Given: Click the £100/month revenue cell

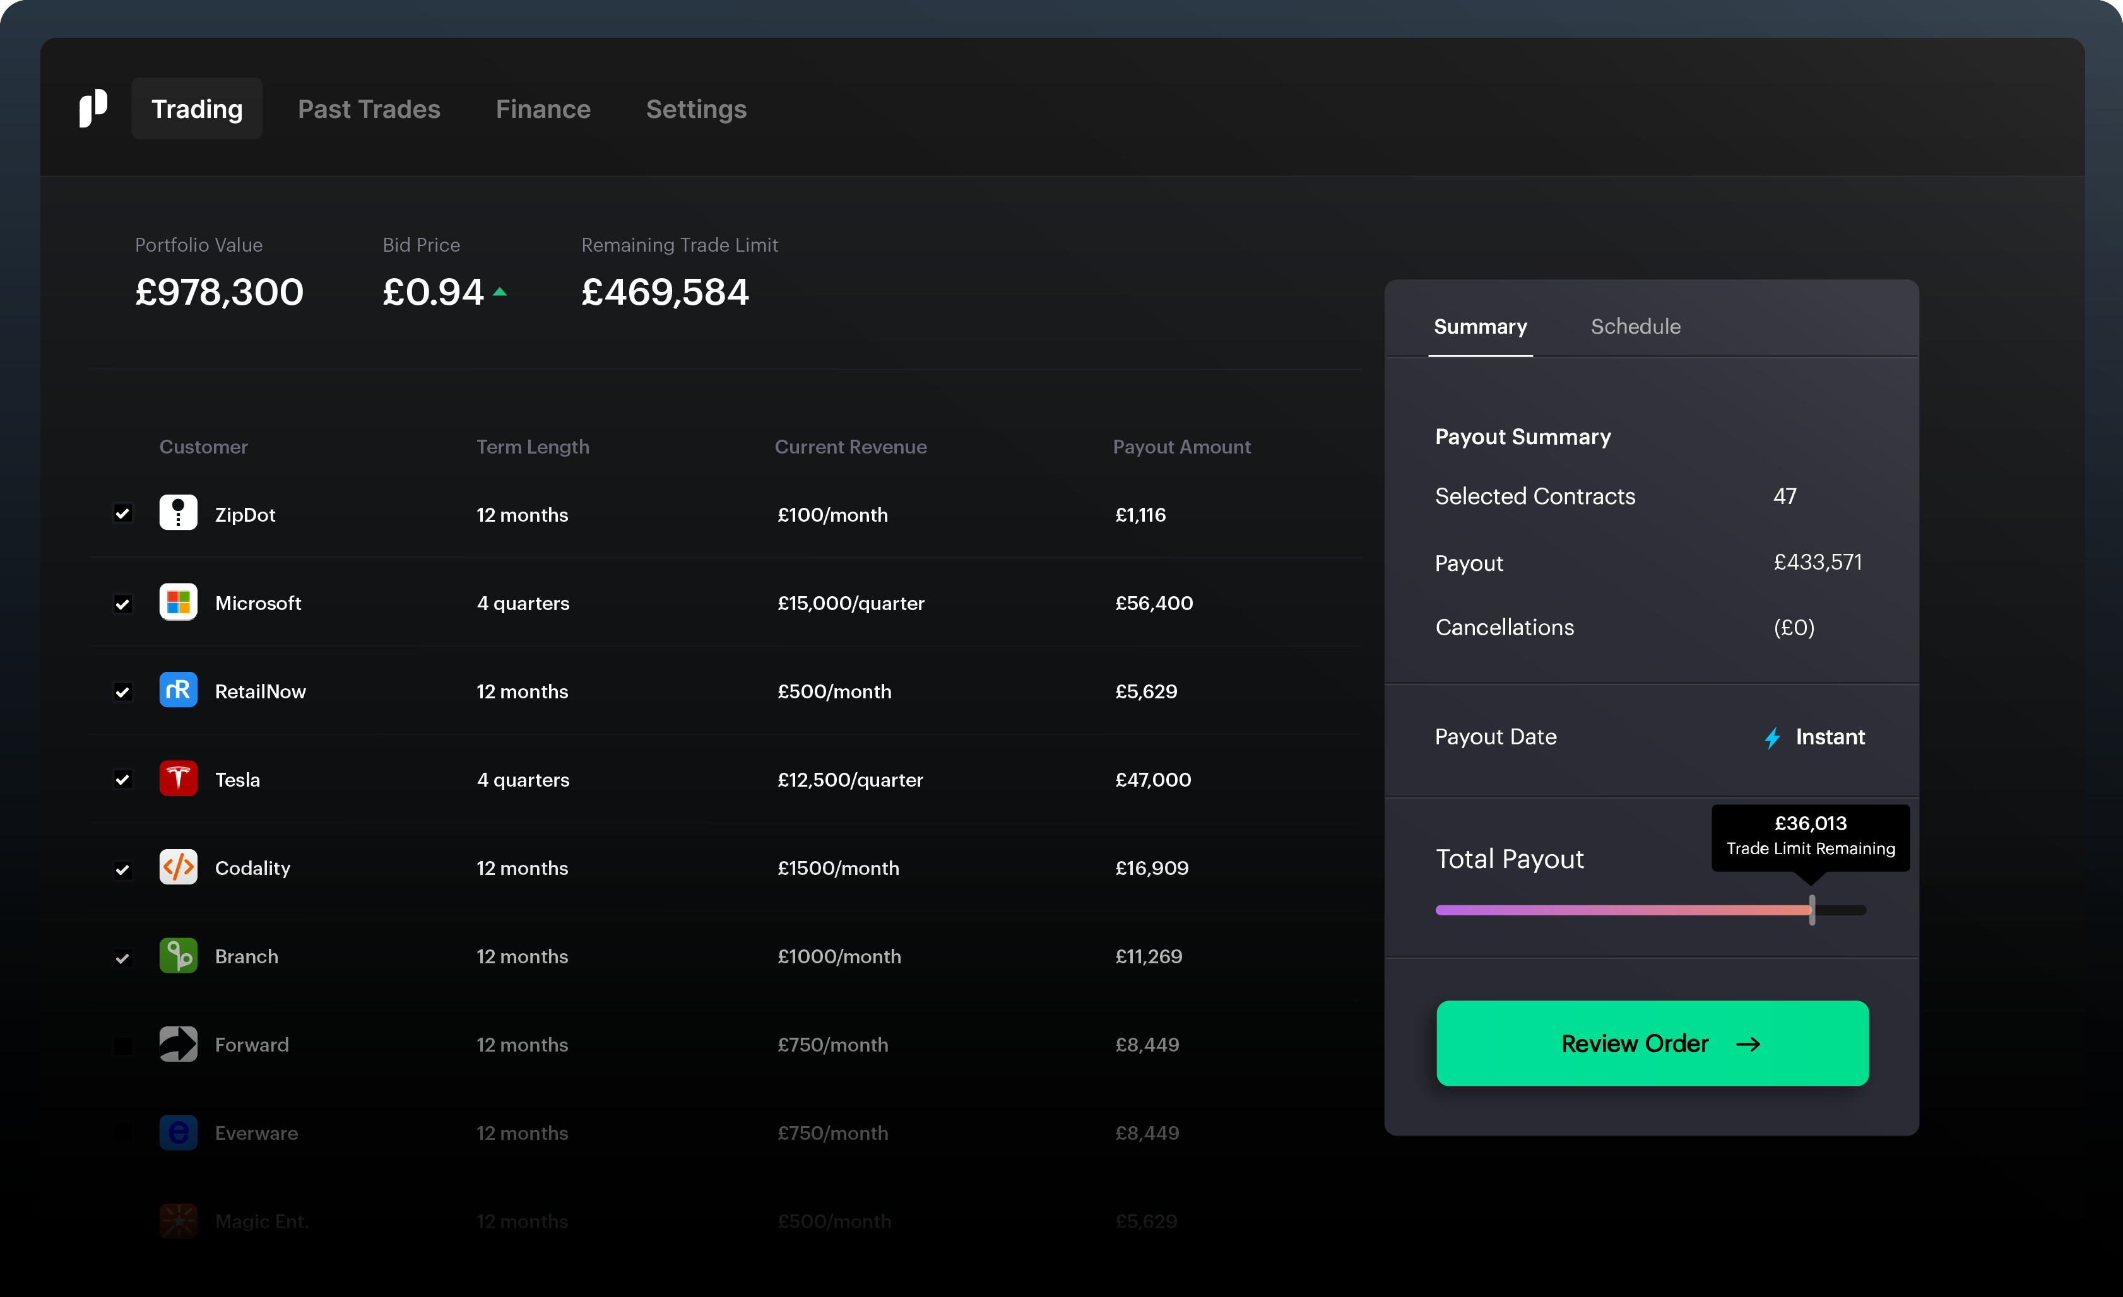Looking at the screenshot, I should click(832, 514).
